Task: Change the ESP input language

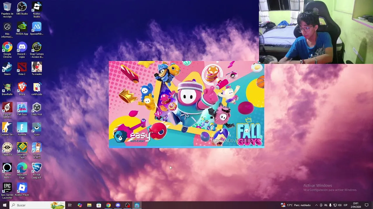Action: click(x=346, y=205)
